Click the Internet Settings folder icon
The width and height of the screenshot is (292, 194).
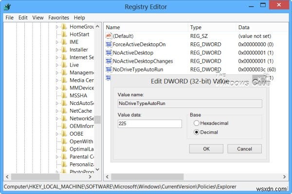[x=64, y=57]
